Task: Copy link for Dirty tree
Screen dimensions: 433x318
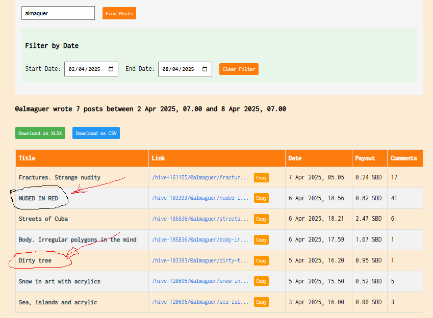Action: pos(261,260)
